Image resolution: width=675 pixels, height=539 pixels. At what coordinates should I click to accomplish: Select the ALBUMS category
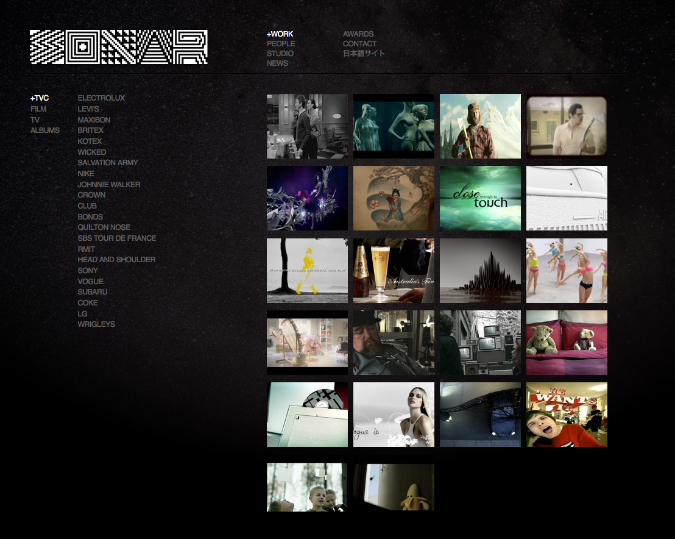point(44,130)
